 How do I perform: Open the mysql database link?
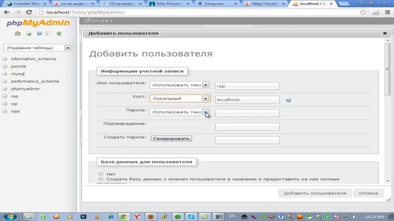[18, 74]
